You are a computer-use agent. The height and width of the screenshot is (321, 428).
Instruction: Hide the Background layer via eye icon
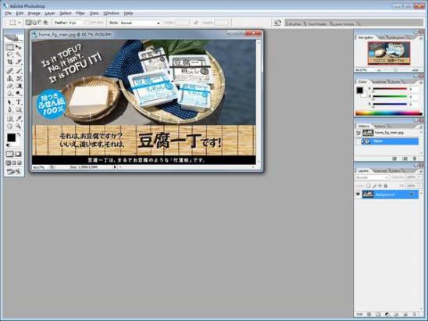click(x=358, y=194)
